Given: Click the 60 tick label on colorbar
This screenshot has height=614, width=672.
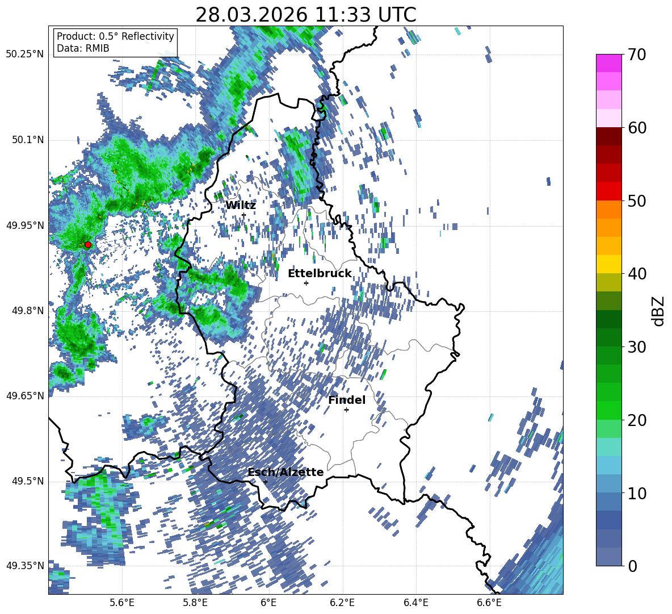Looking at the screenshot, I should 637,128.
